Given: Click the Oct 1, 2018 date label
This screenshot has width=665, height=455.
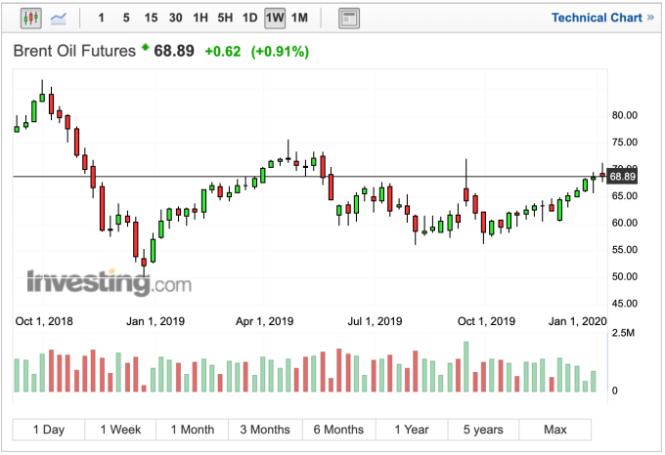Looking at the screenshot, I should coord(44,321).
